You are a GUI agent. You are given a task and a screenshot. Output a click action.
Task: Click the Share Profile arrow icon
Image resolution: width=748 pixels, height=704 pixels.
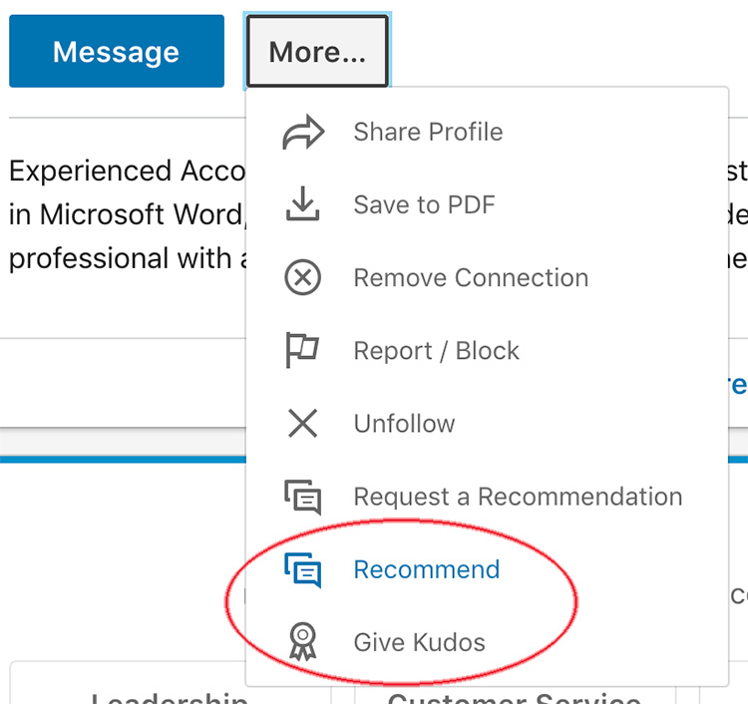303,132
